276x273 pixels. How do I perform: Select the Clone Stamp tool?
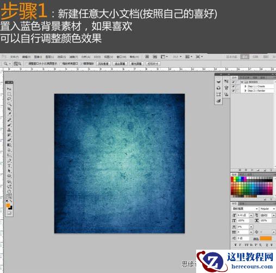(x=9, y=130)
